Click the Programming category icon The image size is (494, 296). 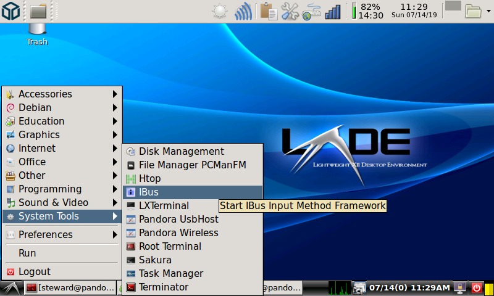tap(10, 189)
